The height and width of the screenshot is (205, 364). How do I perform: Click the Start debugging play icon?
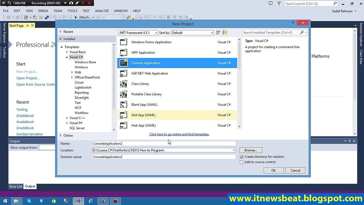76,17
